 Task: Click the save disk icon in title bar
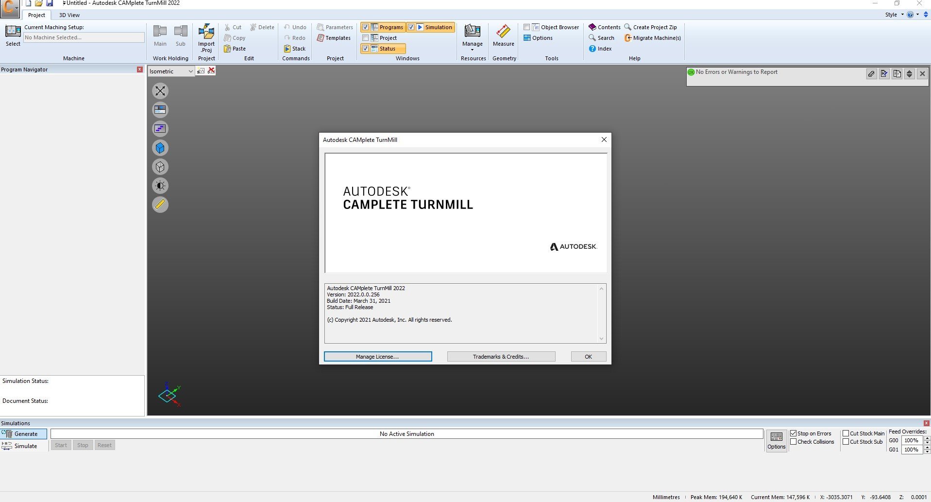[50, 3]
